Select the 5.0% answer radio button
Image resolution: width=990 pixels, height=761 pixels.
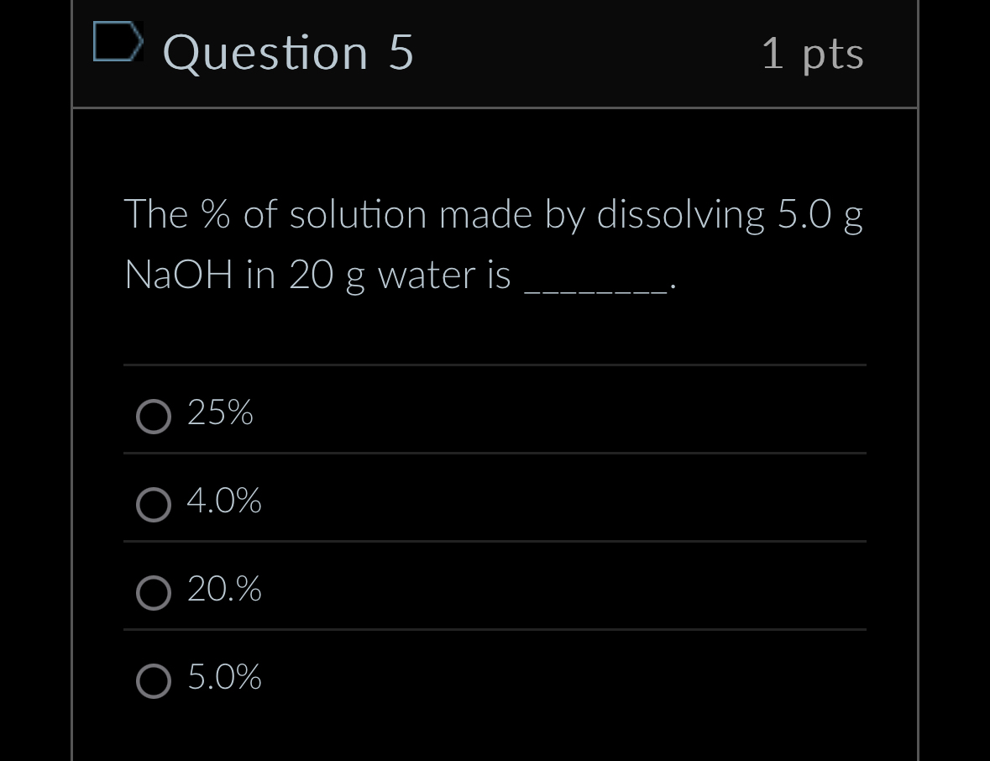coord(154,681)
